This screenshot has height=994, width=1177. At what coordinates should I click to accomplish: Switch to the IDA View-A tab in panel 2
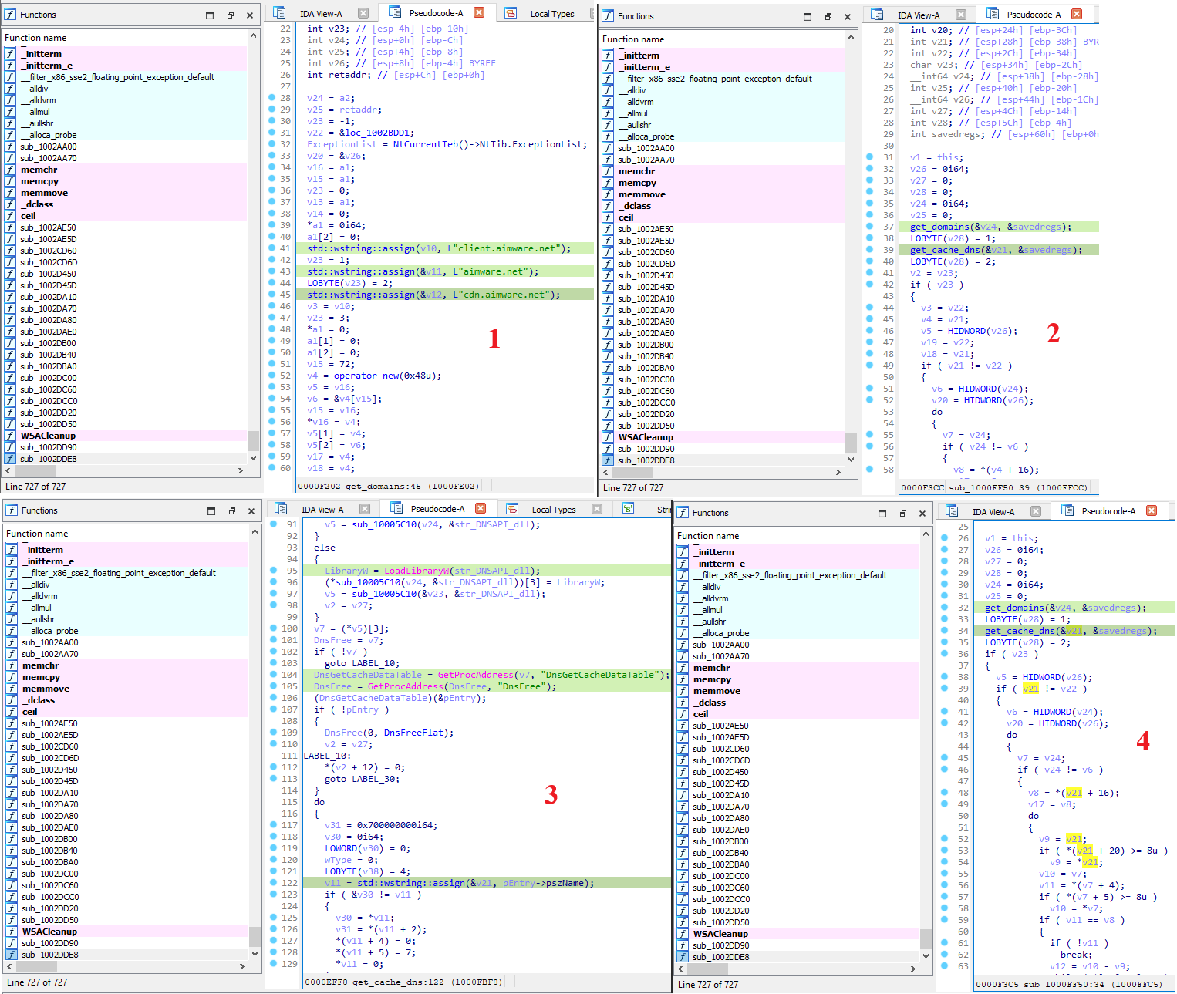click(918, 15)
